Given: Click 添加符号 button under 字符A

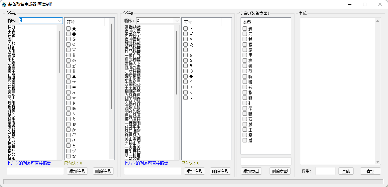Looking at the screenshot, I should tap(77, 171).
